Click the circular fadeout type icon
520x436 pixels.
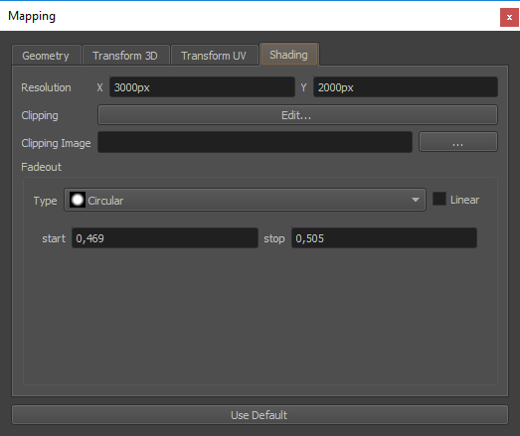78,200
